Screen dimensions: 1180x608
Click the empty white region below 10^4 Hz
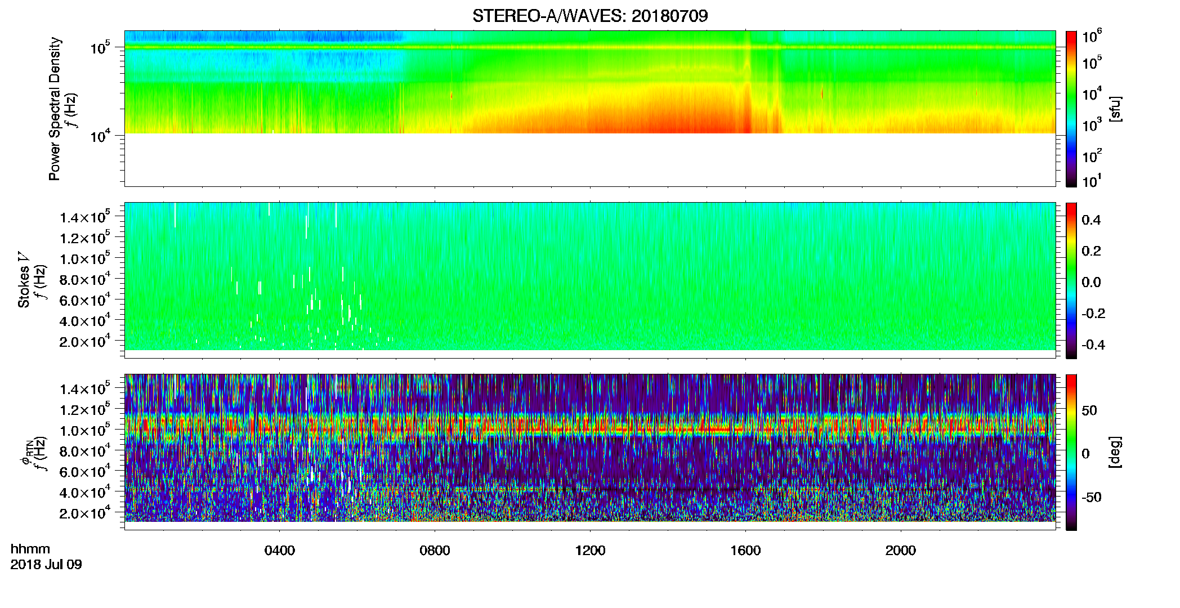point(590,160)
